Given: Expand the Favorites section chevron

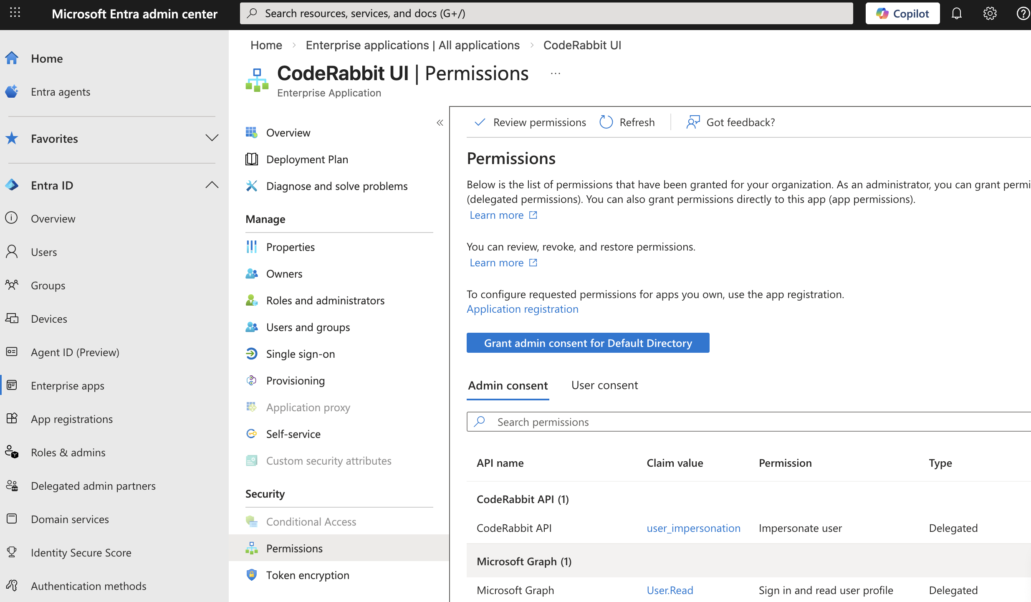Looking at the screenshot, I should click(x=212, y=138).
